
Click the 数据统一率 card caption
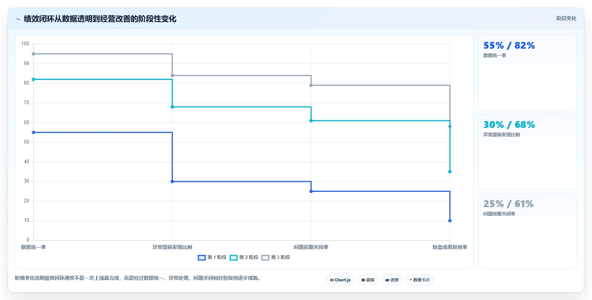coord(495,56)
